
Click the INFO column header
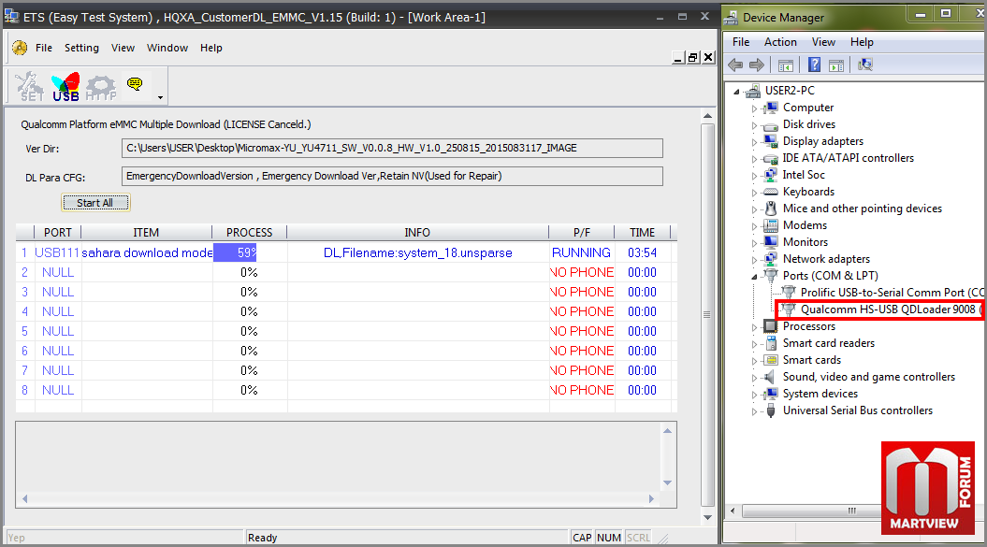tap(417, 232)
